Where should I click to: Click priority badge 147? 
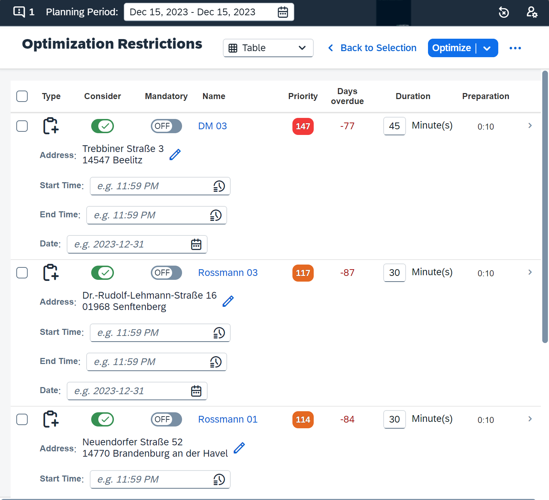pyautogui.click(x=303, y=126)
